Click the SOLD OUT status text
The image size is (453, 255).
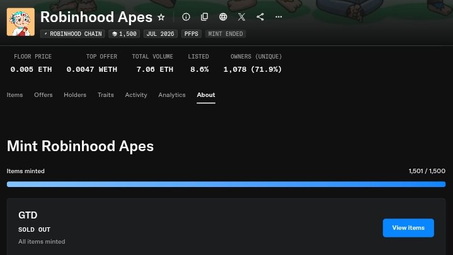(35, 230)
